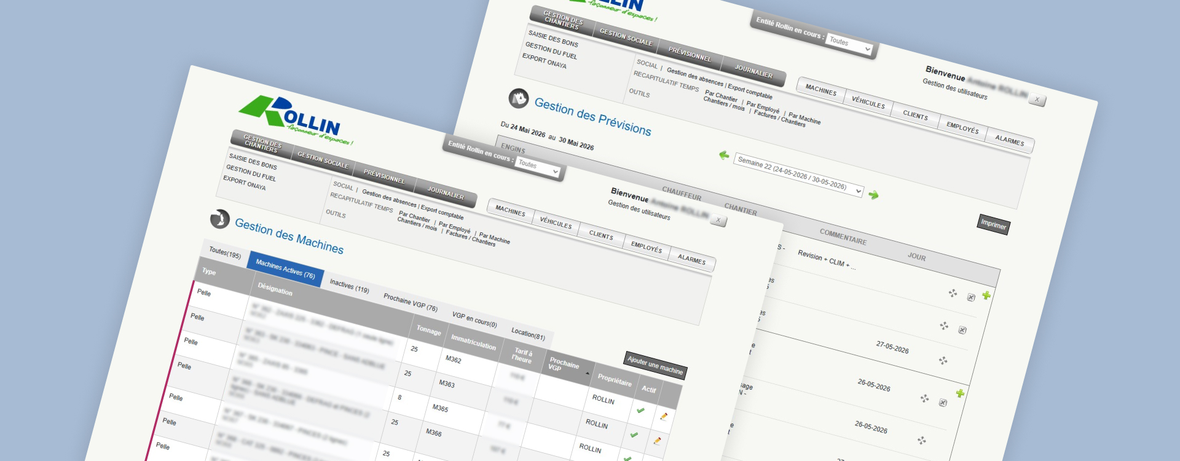Click Alarmes nav button in Prévisions window
This screenshot has width=1180, height=461.
click(x=1010, y=140)
